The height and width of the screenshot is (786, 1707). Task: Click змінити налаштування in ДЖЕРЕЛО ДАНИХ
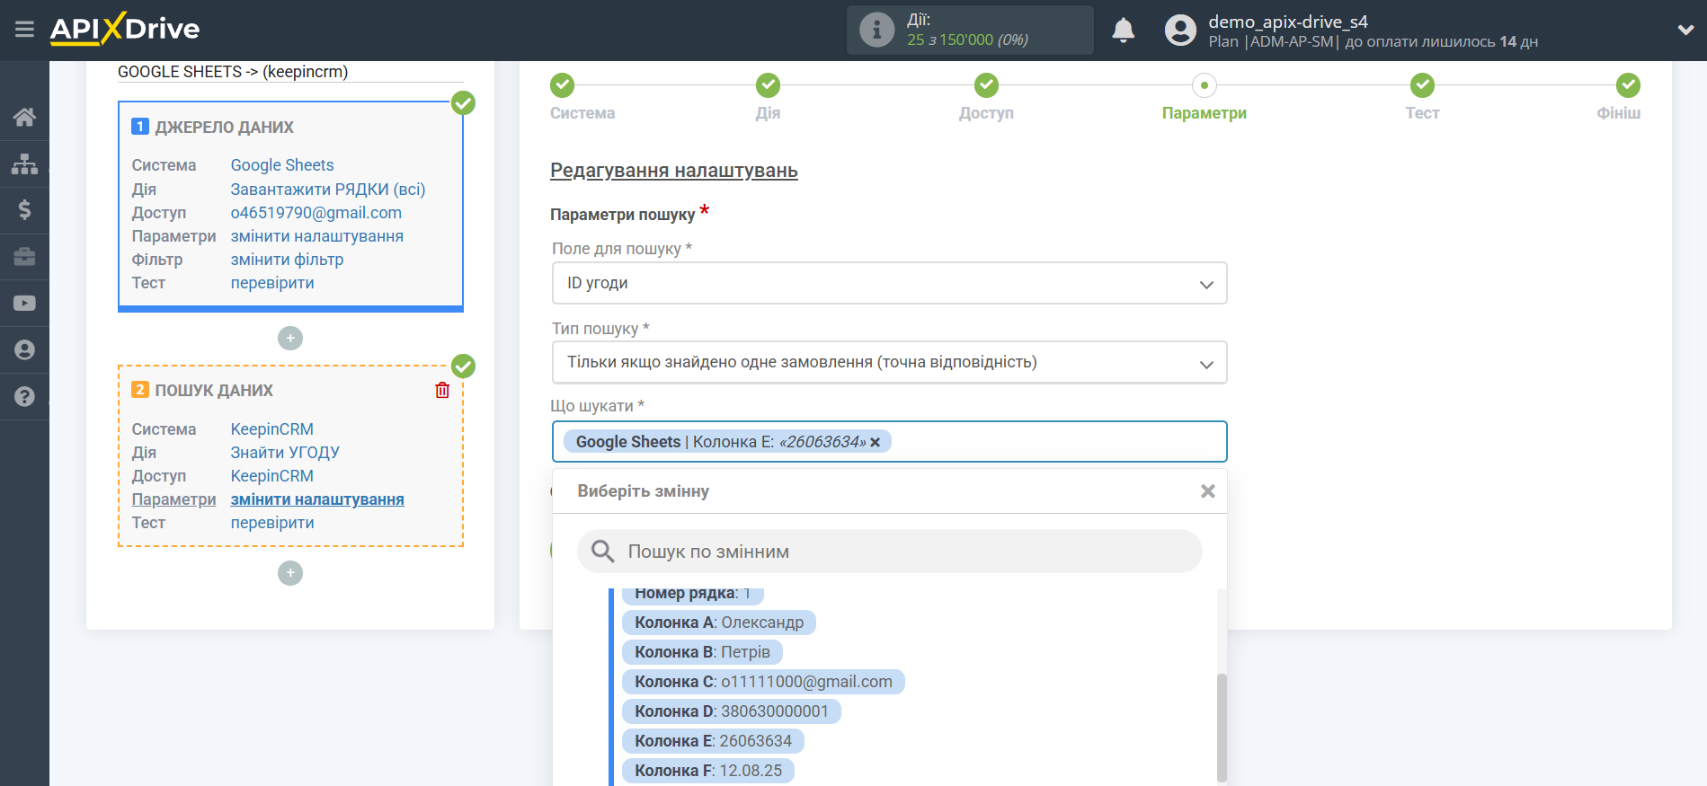coord(317,236)
